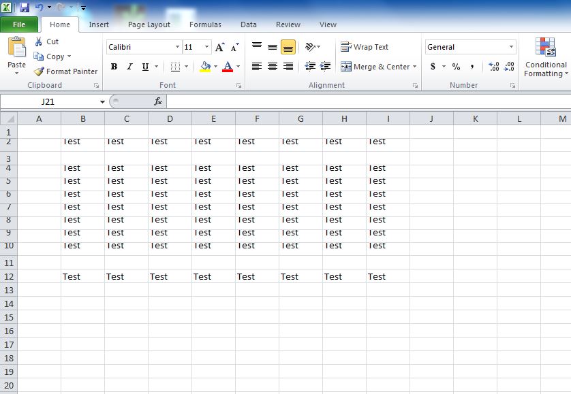Apply red Font Color swatch
Screen dimensions: 571x394
(228, 67)
